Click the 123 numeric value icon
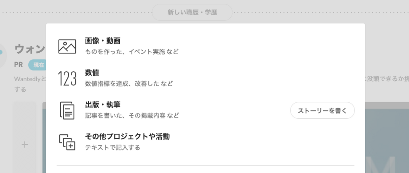 67,79
